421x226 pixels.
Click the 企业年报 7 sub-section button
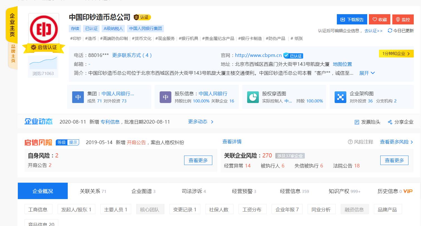[x=287, y=209]
